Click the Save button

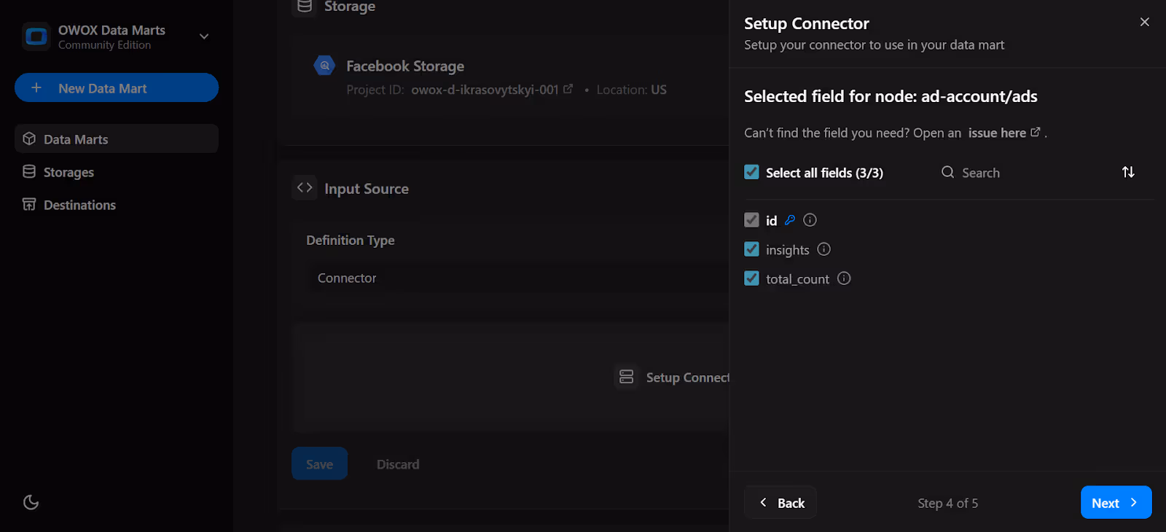coord(319,463)
